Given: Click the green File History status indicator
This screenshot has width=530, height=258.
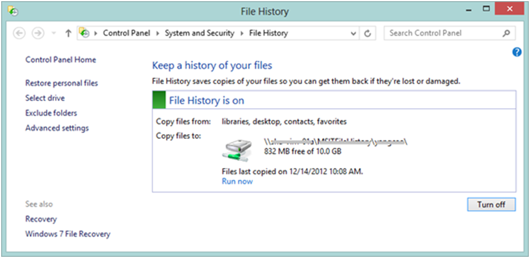Looking at the screenshot, I should click(x=159, y=100).
